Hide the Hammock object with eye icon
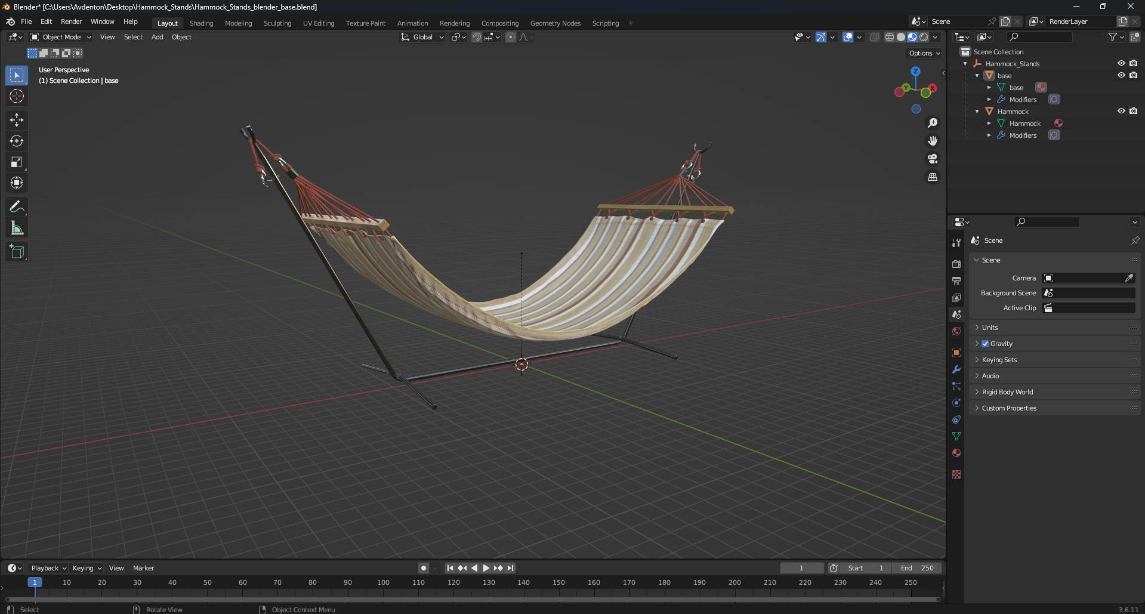 [1121, 111]
